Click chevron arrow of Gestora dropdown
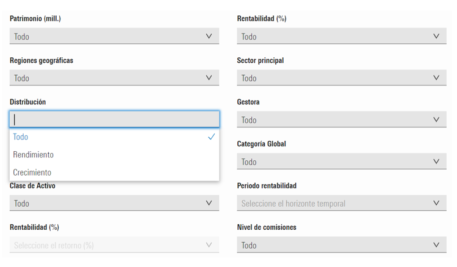 pos(436,120)
